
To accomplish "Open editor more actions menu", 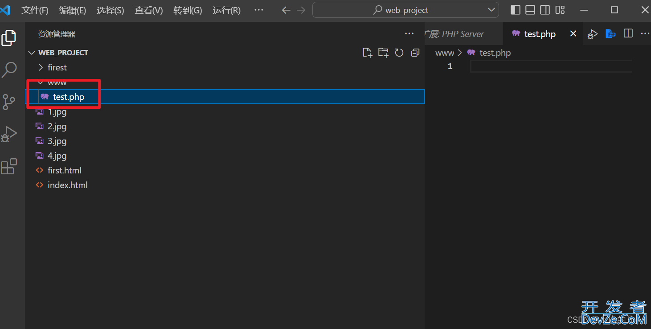I will [x=645, y=34].
